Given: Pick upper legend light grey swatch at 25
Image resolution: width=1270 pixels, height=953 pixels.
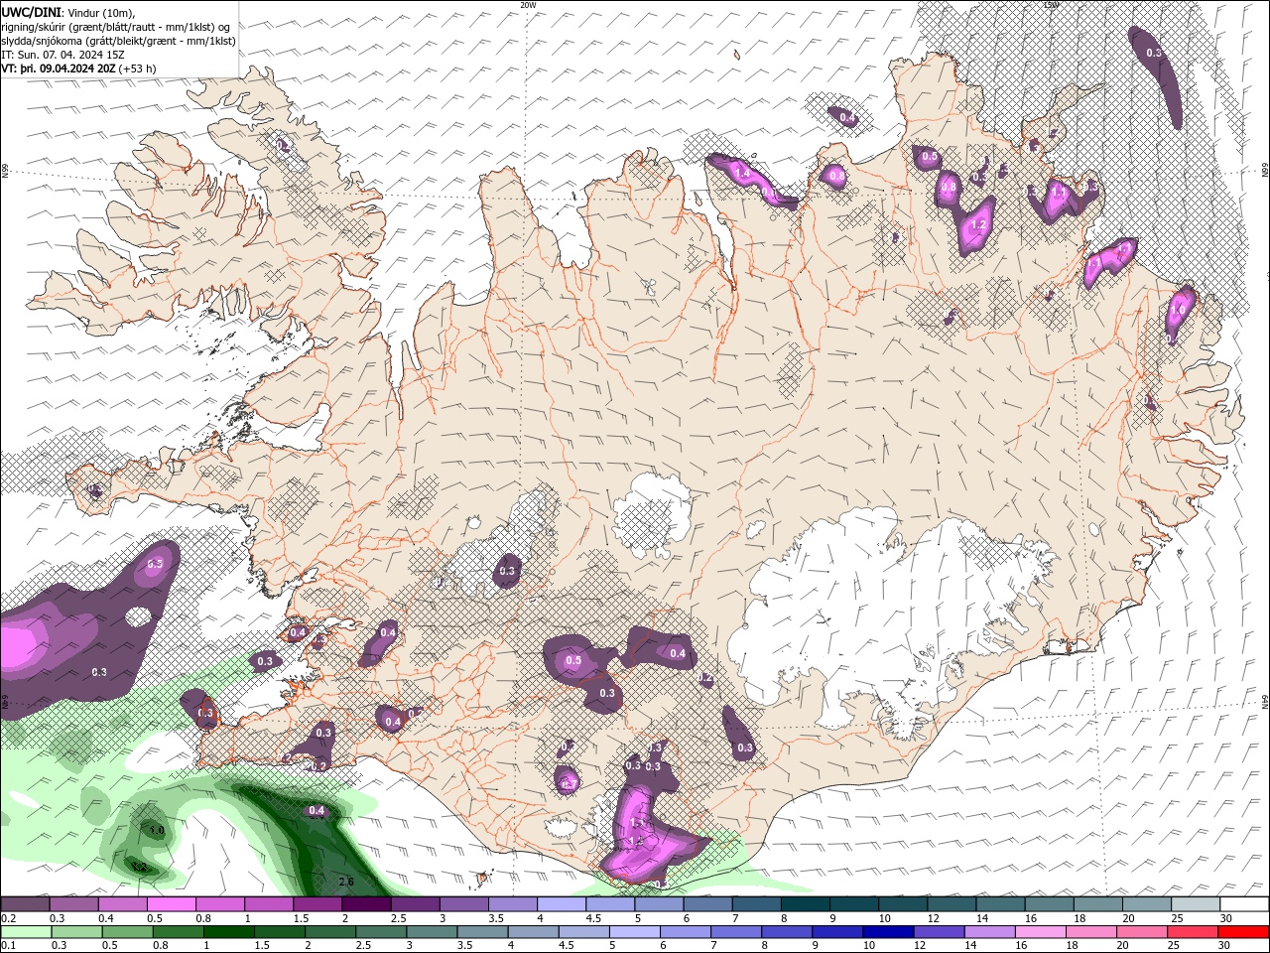Looking at the screenshot, I should pos(1197,904).
